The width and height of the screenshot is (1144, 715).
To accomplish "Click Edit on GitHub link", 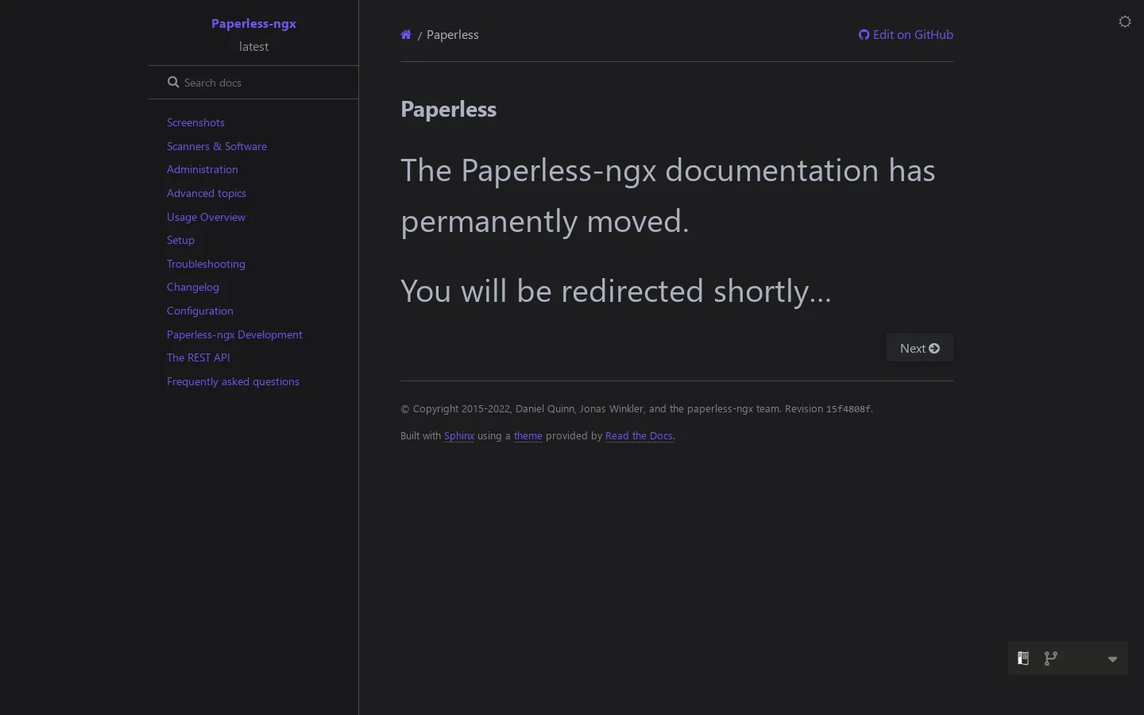I will point(906,35).
